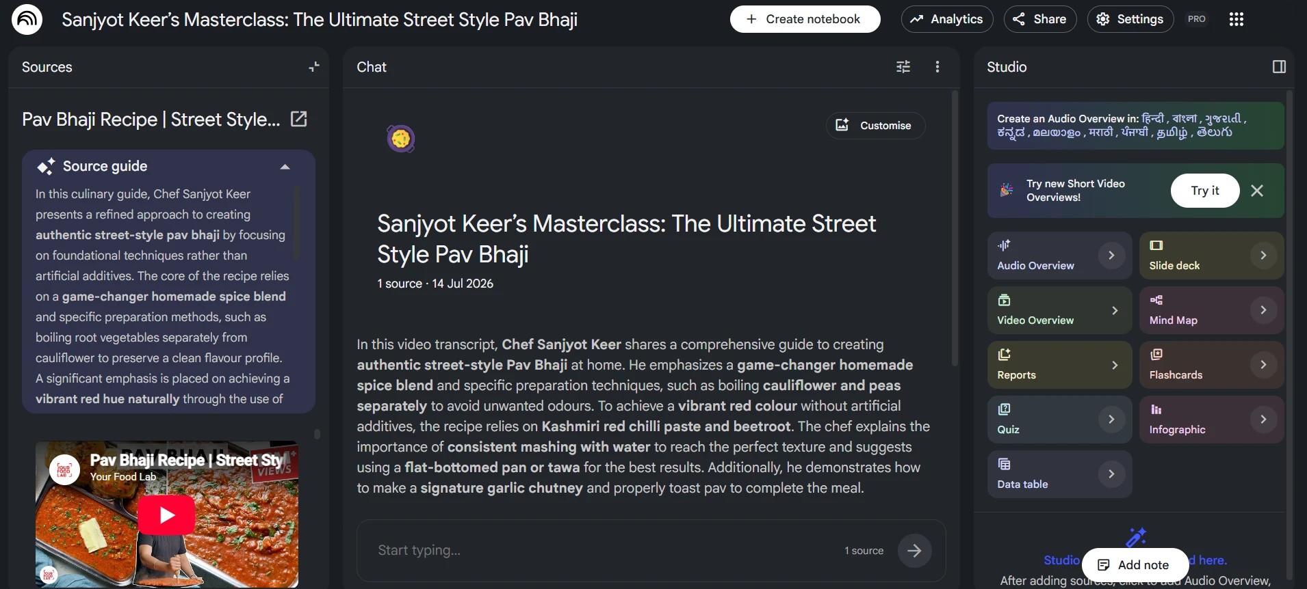Click the Your Food Lab channel avatar

coord(64,470)
